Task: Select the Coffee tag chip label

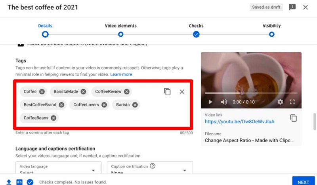Action: click(30, 92)
